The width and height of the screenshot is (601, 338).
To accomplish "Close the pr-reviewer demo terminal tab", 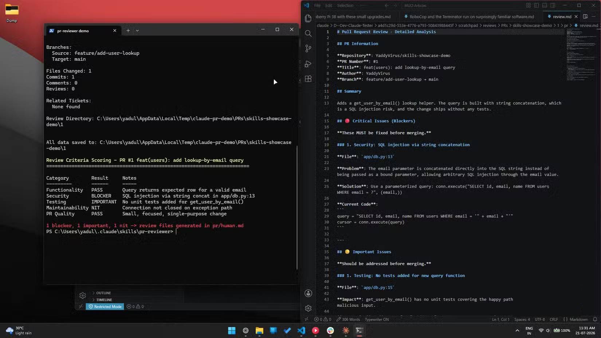I will [x=115, y=31].
